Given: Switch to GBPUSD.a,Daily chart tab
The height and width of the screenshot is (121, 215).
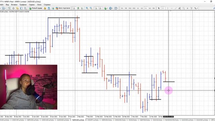Looking at the screenshot, I should (33, 120).
